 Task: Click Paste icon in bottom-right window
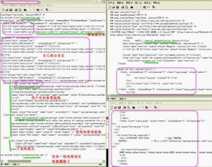click(x=147, y=107)
